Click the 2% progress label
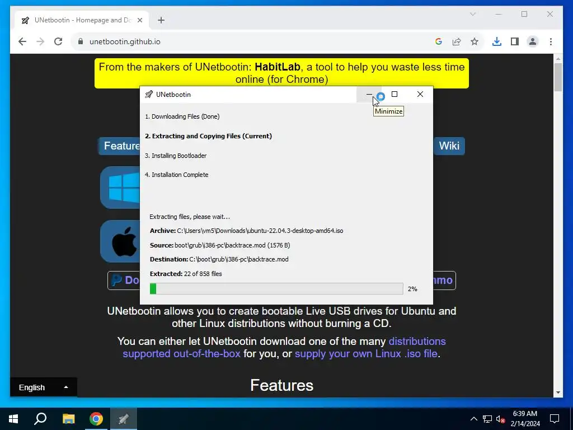This screenshot has height=430, width=573. tap(412, 289)
